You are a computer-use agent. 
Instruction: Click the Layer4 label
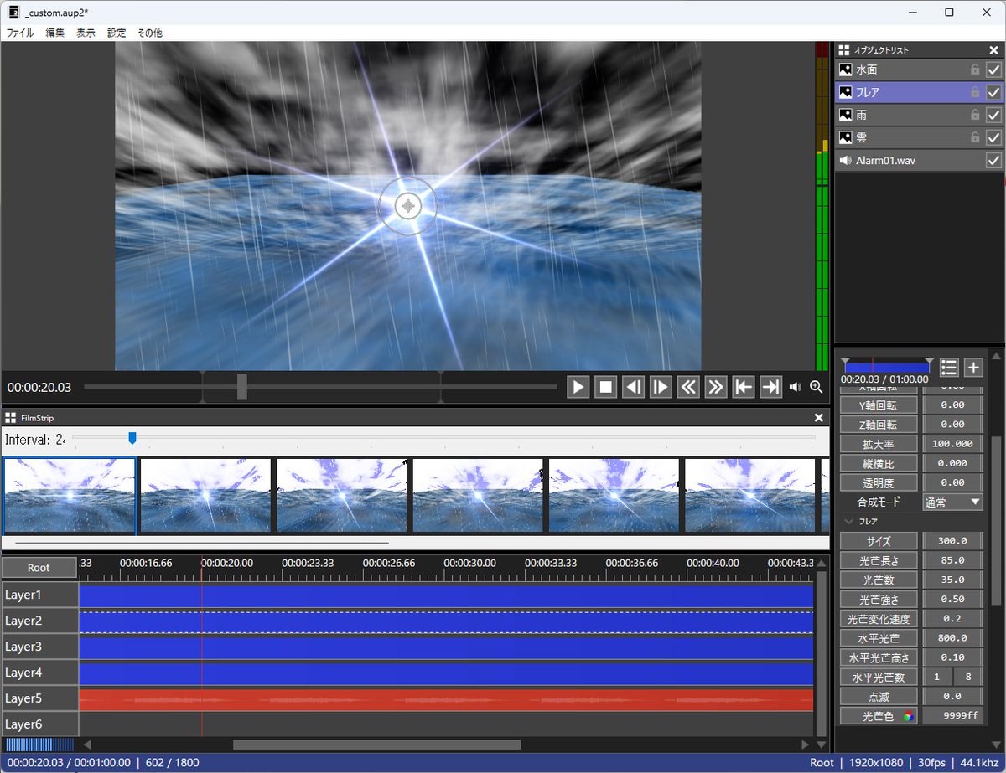[39, 673]
